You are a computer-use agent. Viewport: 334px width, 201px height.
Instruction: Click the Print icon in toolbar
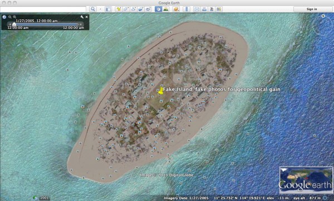[204, 9]
